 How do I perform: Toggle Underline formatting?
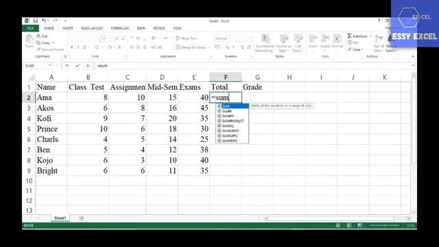click(x=84, y=47)
